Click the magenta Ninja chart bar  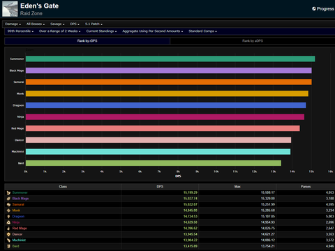click(165, 117)
